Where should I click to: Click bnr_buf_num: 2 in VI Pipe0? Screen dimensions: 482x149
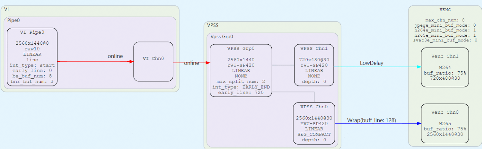(x=32, y=81)
